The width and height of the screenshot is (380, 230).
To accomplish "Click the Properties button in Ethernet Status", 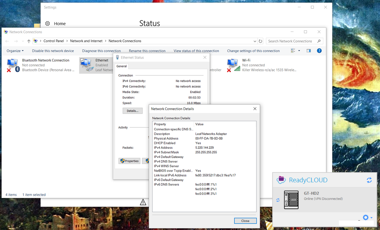I will [x=129, y=161].
